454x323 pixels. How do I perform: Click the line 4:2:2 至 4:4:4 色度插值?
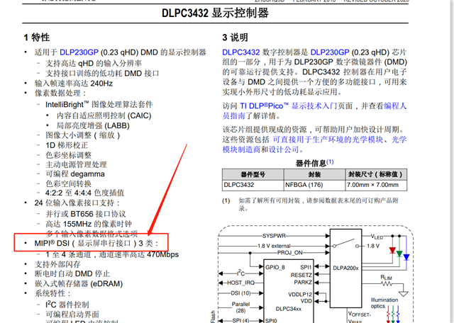click(85, 193)
